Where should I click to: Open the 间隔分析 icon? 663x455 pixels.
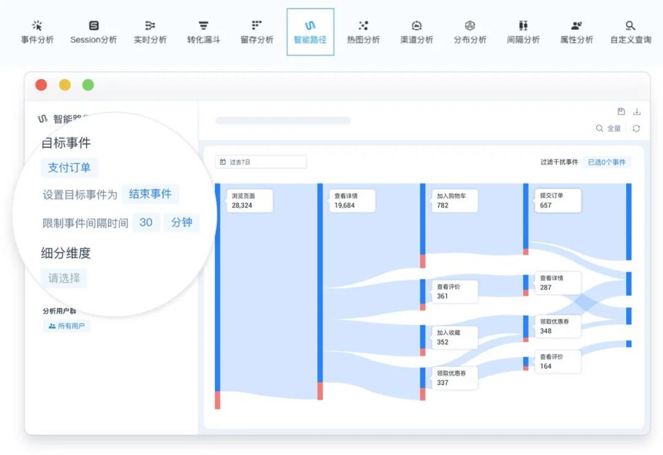pos(523,25)
